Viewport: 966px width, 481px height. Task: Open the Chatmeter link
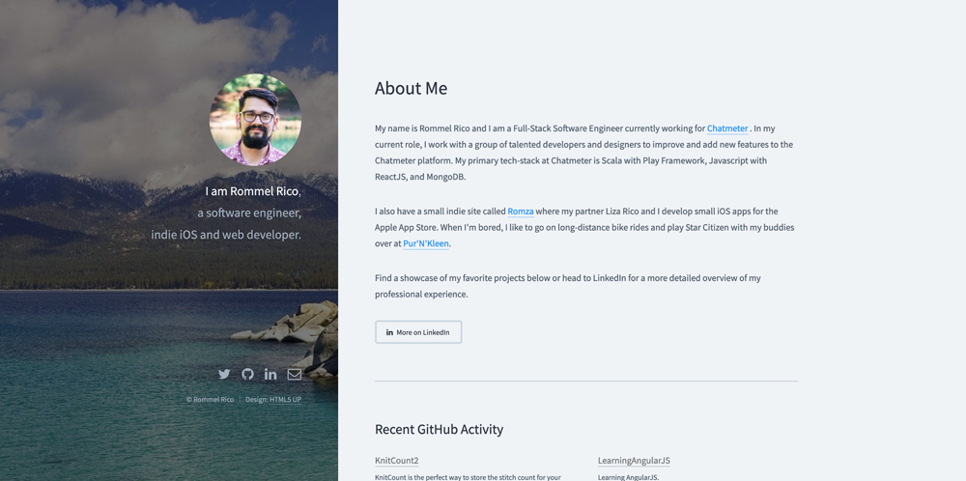[727, 128]
